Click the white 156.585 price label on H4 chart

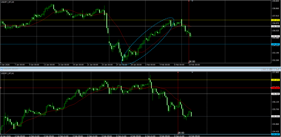[x=275, y=26]
